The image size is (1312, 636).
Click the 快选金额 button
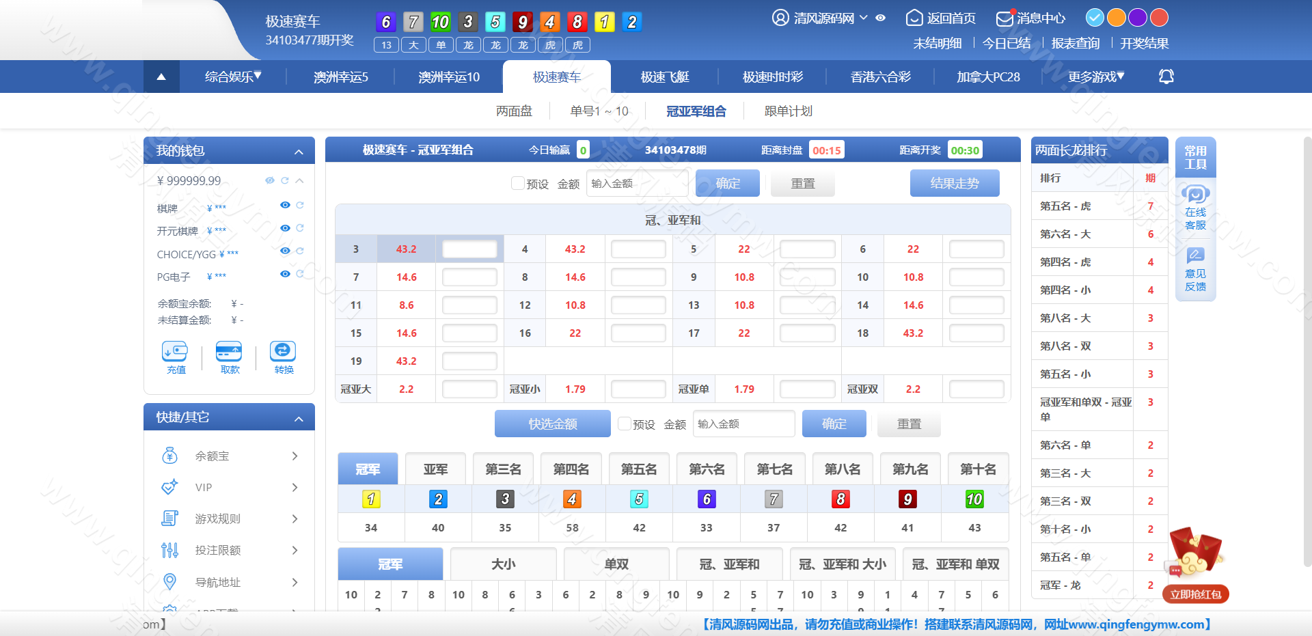point(552,424)
